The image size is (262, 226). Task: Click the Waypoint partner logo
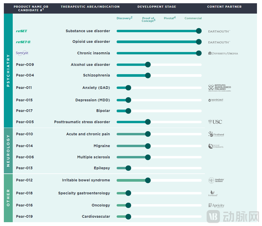click(x=216, y=100)
